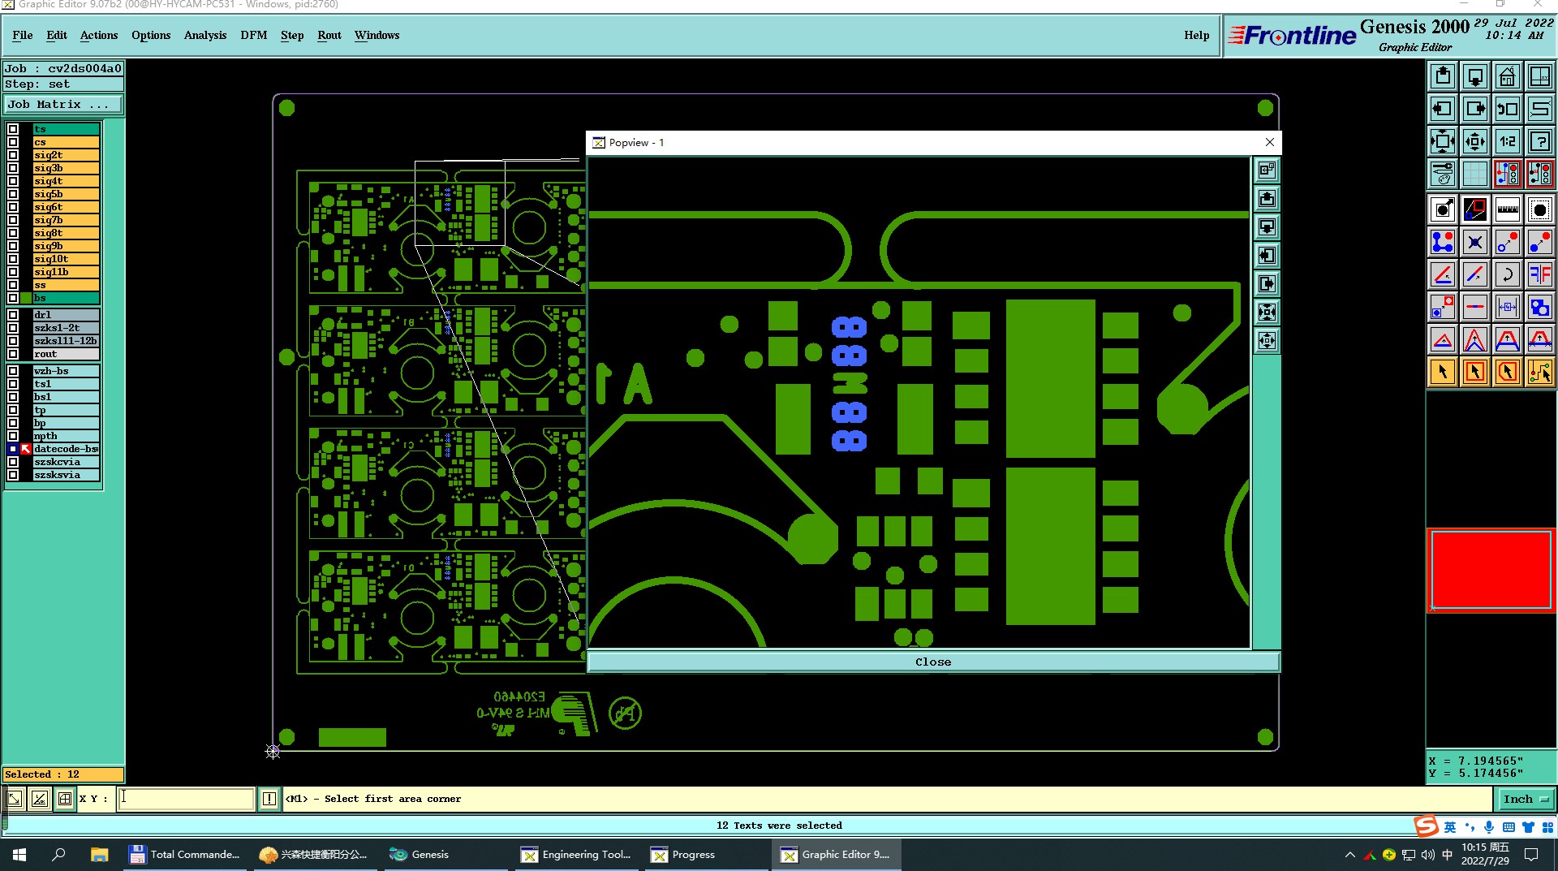
Task: Click the exclamation mark icon beside XY field
Action: click(x=269, y=799)
